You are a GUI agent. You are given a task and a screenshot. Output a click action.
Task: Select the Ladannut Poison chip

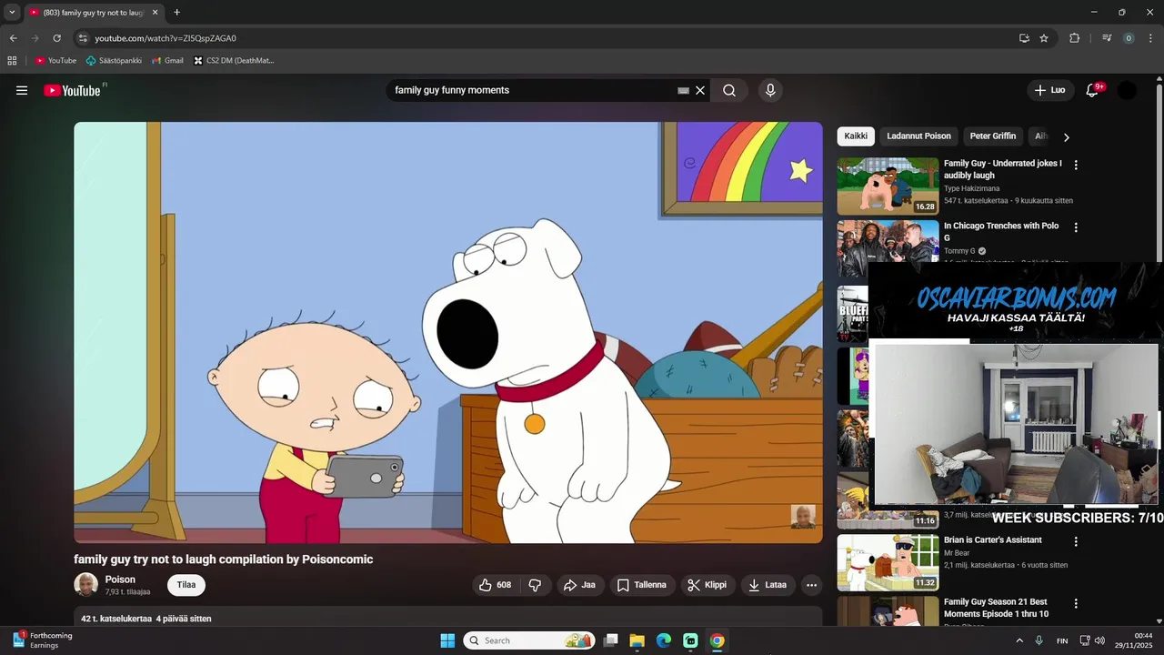(918, 136)
